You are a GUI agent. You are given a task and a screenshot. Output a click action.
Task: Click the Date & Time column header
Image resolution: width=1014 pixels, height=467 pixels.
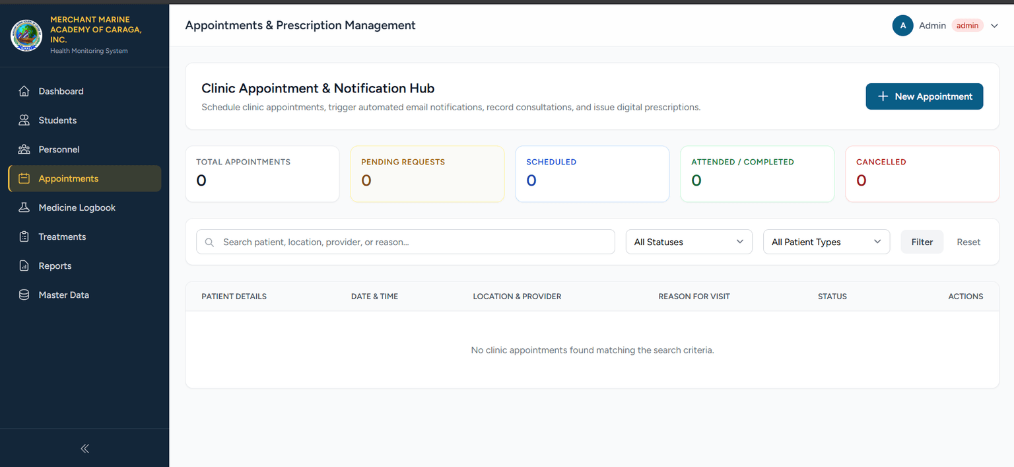point(374,297)
